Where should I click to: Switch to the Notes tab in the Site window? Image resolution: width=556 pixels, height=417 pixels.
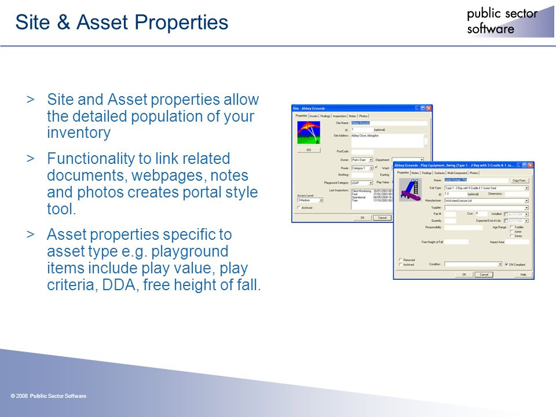[352, 116]
